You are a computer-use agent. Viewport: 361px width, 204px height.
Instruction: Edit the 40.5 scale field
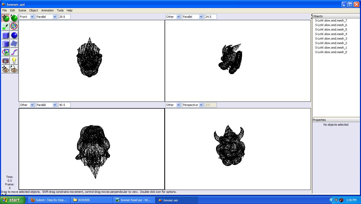click(64, 105)
